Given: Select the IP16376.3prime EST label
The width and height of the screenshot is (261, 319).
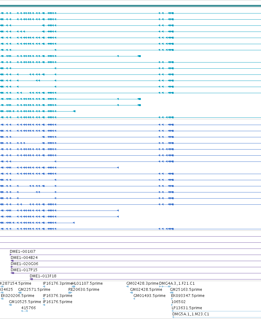Looking at the screenshot, I should (x=58, y=295).
